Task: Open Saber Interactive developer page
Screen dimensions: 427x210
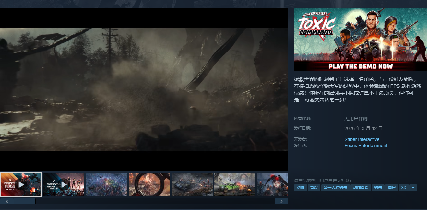Action: coord(362,139)
